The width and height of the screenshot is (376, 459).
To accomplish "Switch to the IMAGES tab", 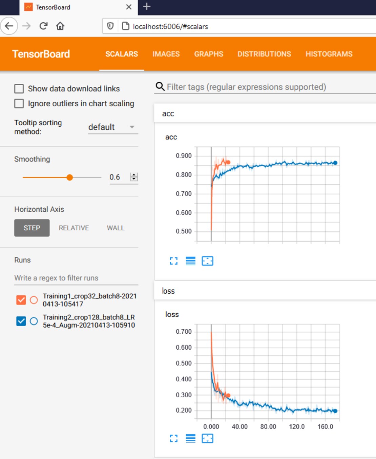I will 166,54.
